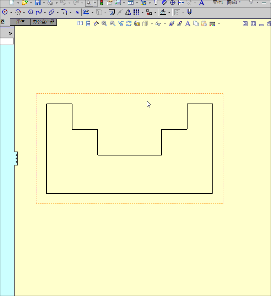Viewport: 271px width, 296px height.
Task: Click the next document window arrow button
Action: pos(254,24)
